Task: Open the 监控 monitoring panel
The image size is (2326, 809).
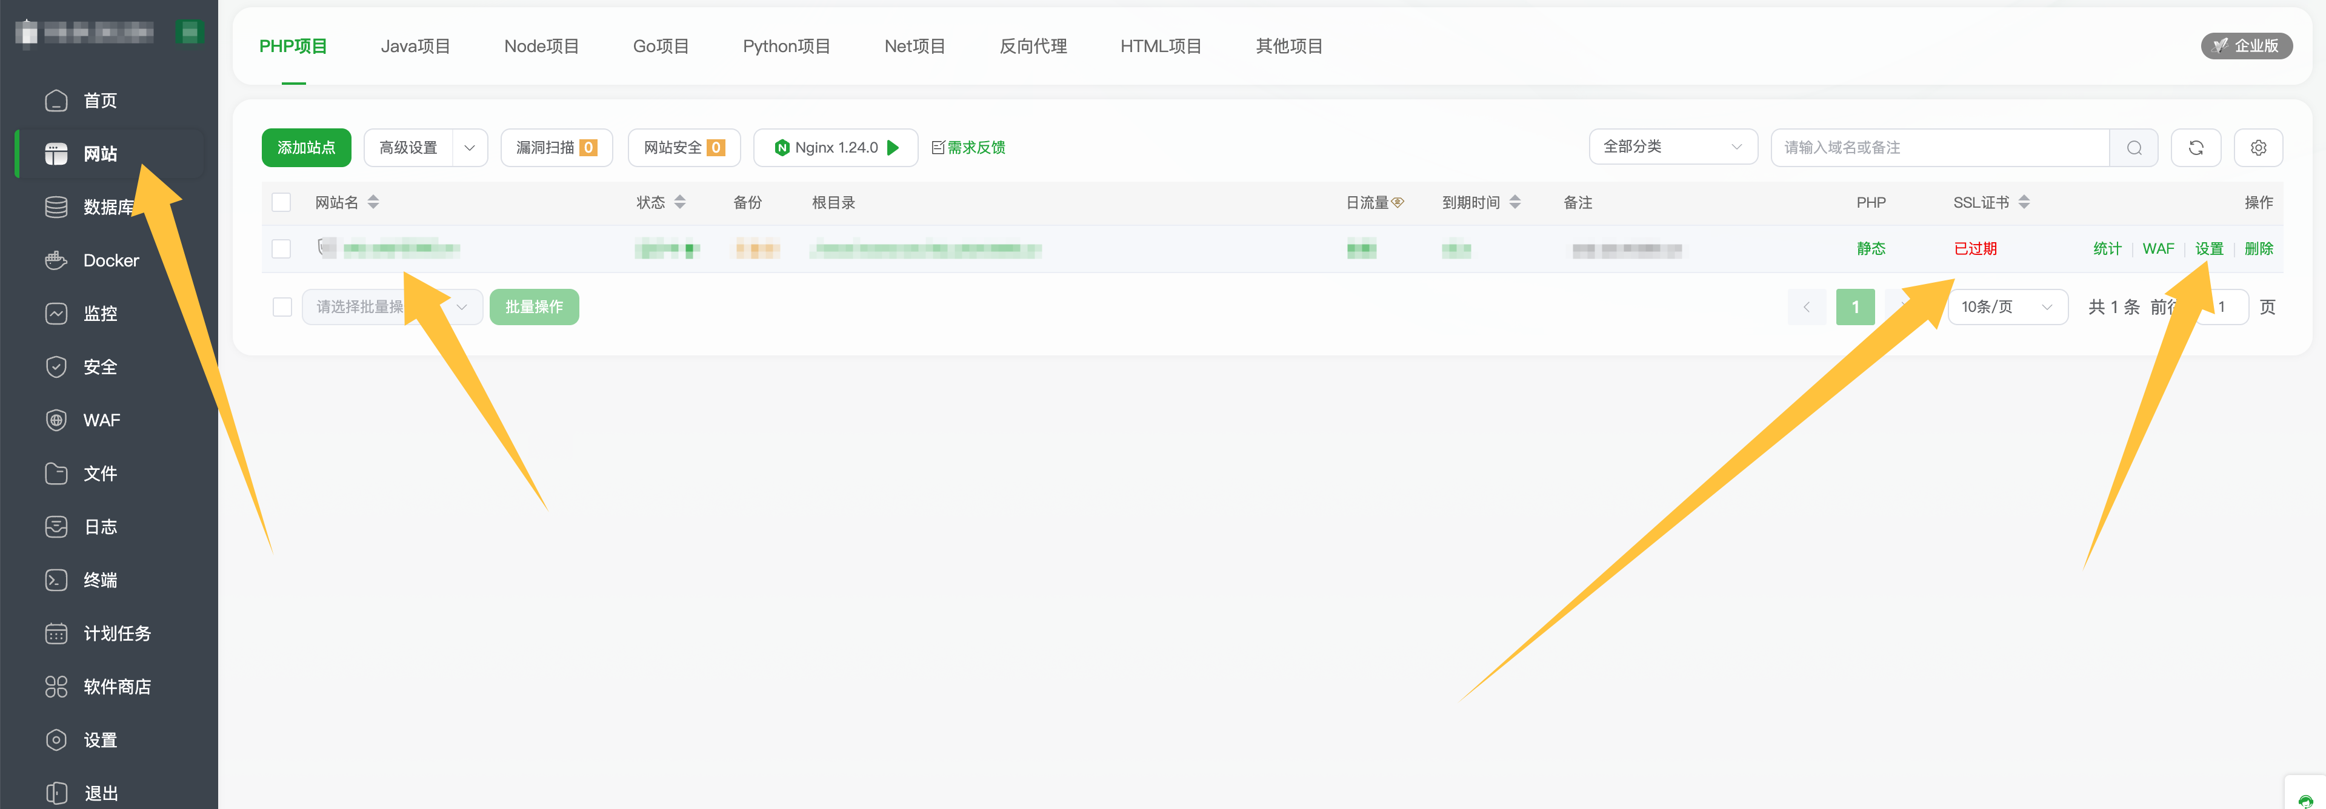Action: click(x=99, y=313)
